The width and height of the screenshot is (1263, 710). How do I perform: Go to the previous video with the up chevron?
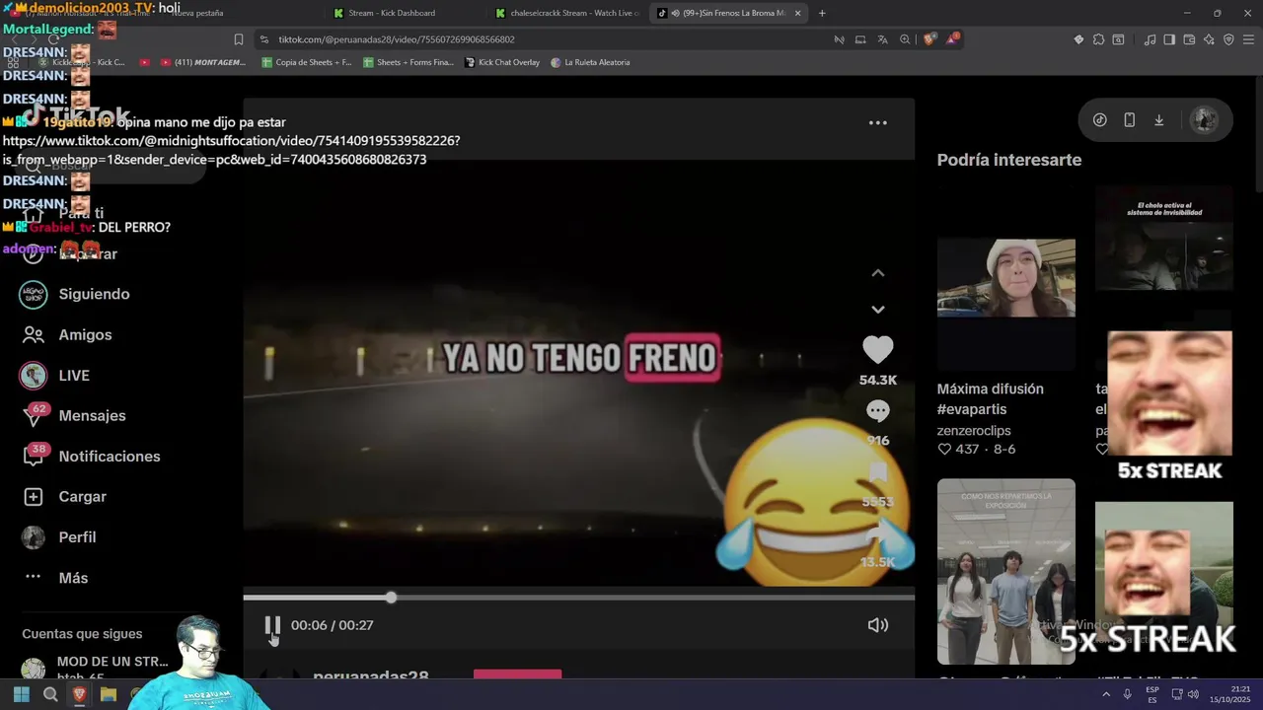click(x=877, y=273)
